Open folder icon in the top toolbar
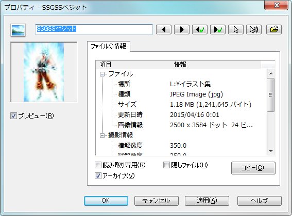The height and width of the screenshot is (216, 292). pos(274,30)
